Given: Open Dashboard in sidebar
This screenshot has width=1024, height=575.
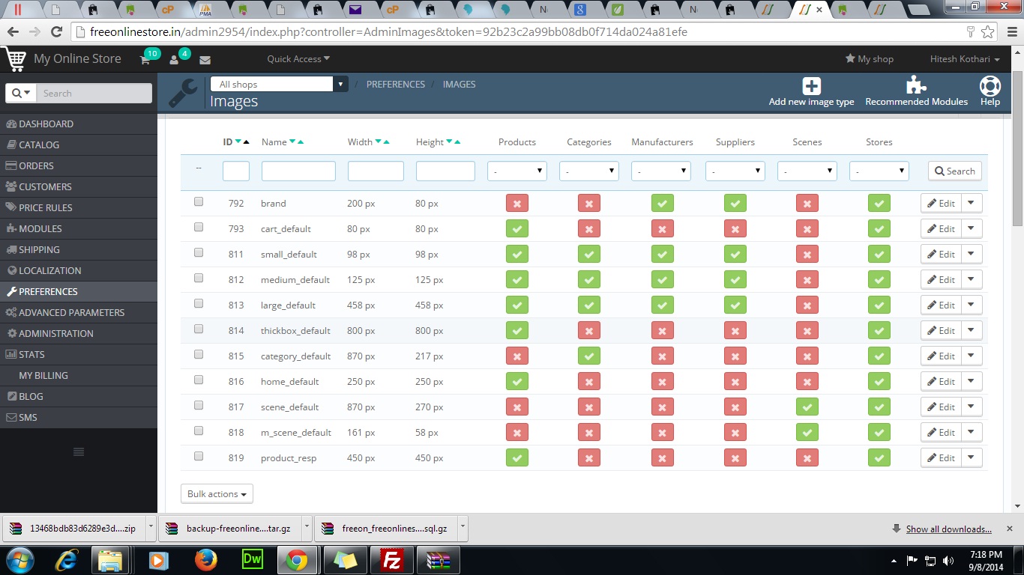Looking at the screenshot, I should click(79, 124).
